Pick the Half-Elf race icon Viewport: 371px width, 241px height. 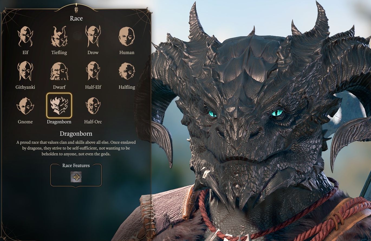[x=93, y=71]
